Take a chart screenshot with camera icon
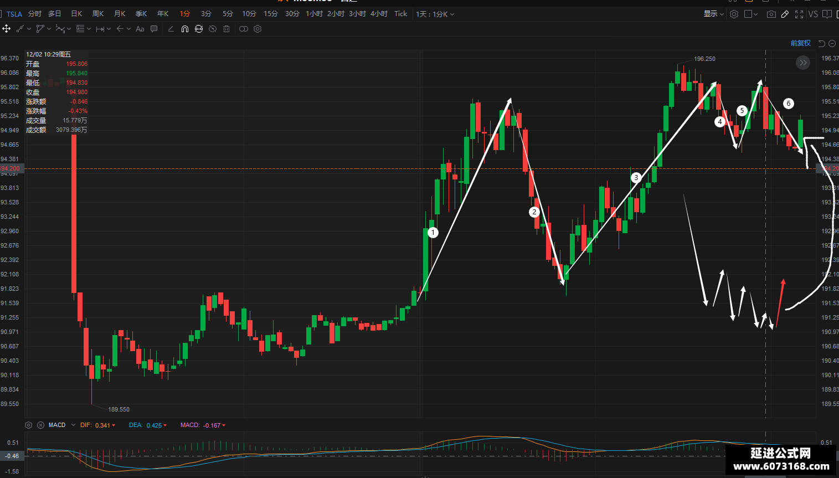 [771, 14]
